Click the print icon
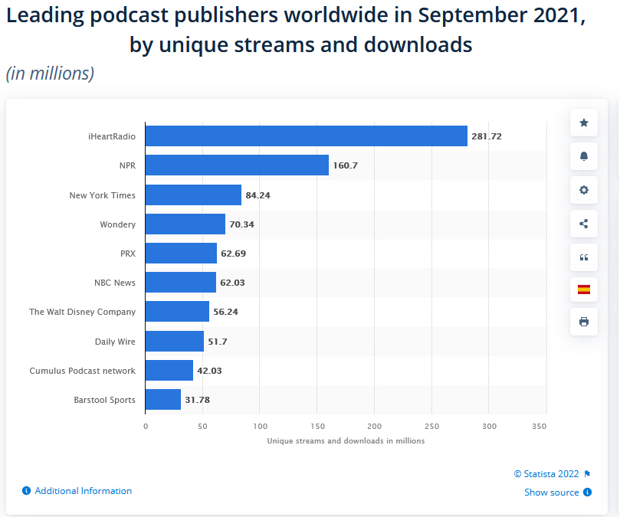This screenshot has height=517, width=620. (x=583, y=322)
